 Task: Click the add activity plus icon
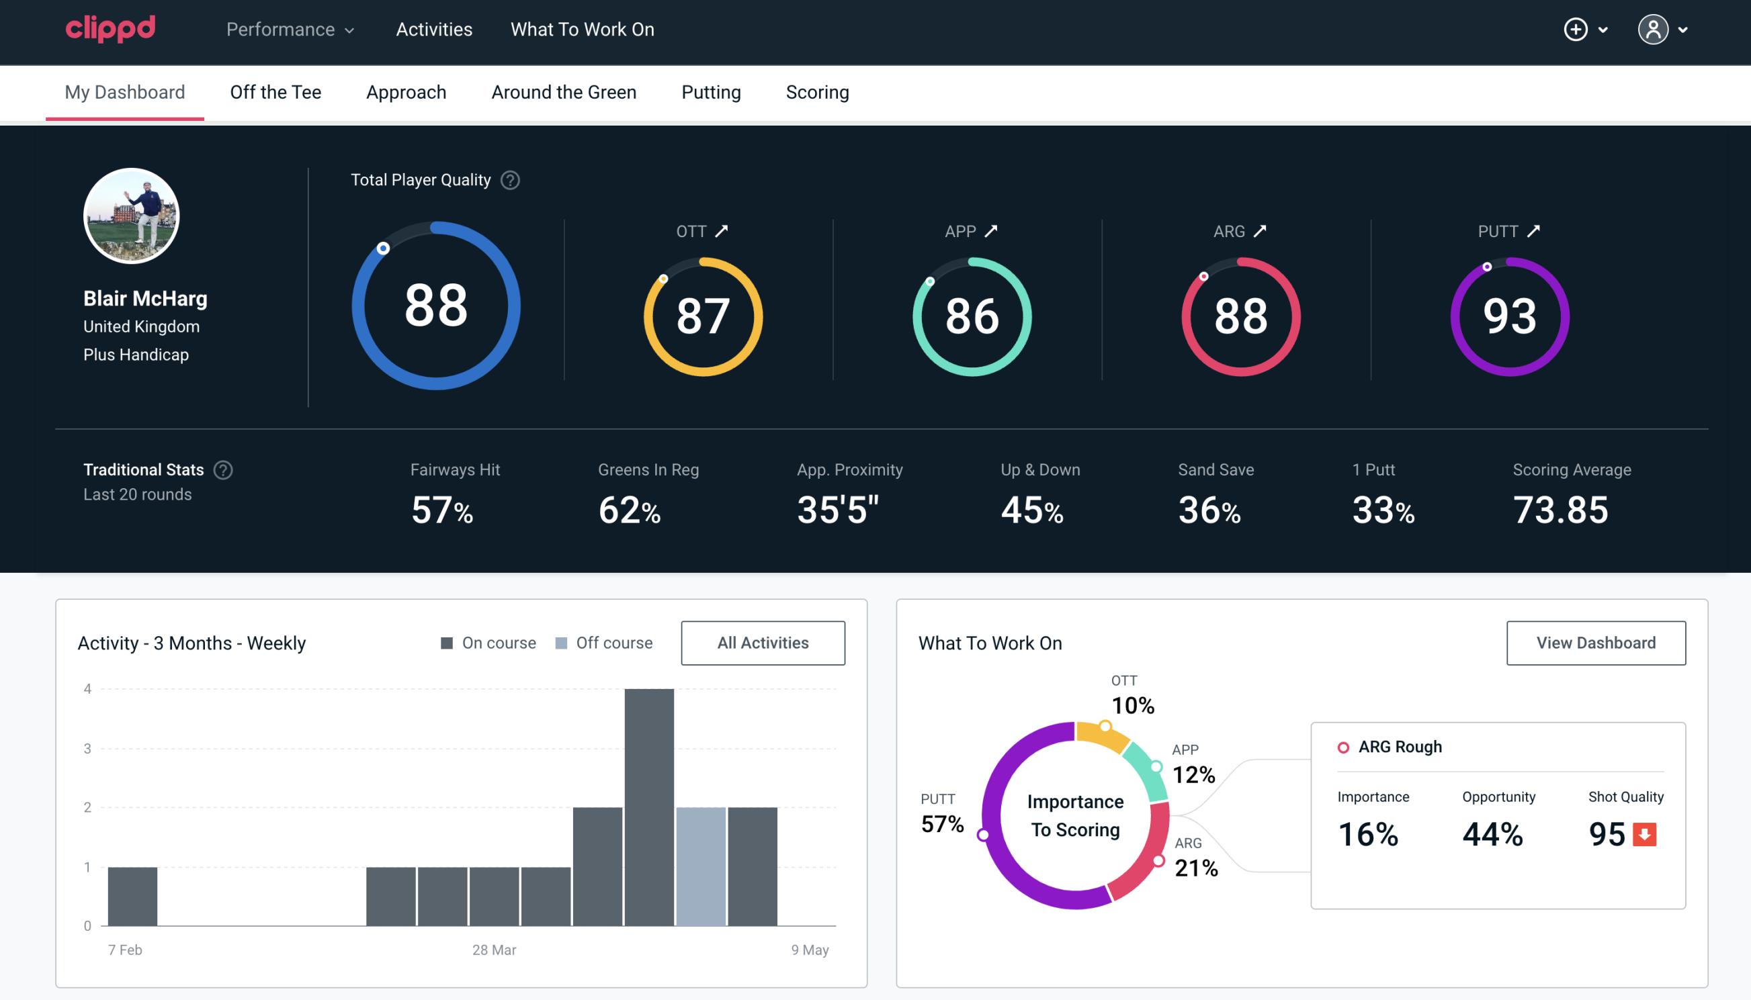coord(1576,30)
